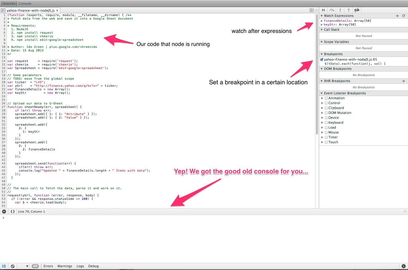408x270 pixels.
Task: Expand the Keyboard event listener category
Action: coord(322,123)
